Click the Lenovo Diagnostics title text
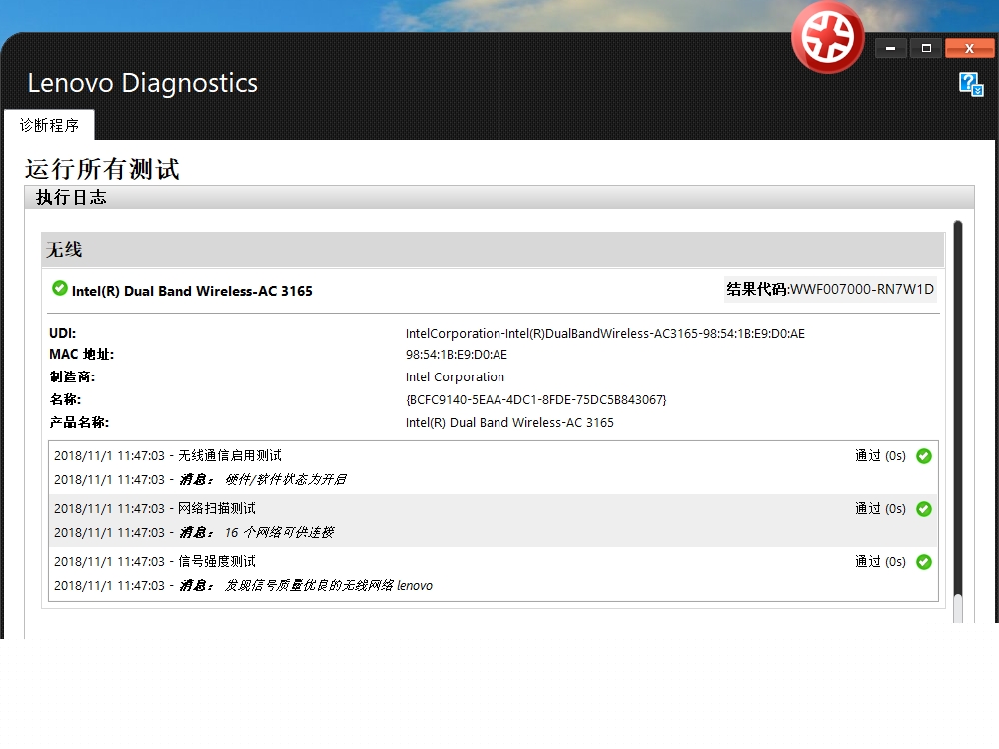 (142, 83)
